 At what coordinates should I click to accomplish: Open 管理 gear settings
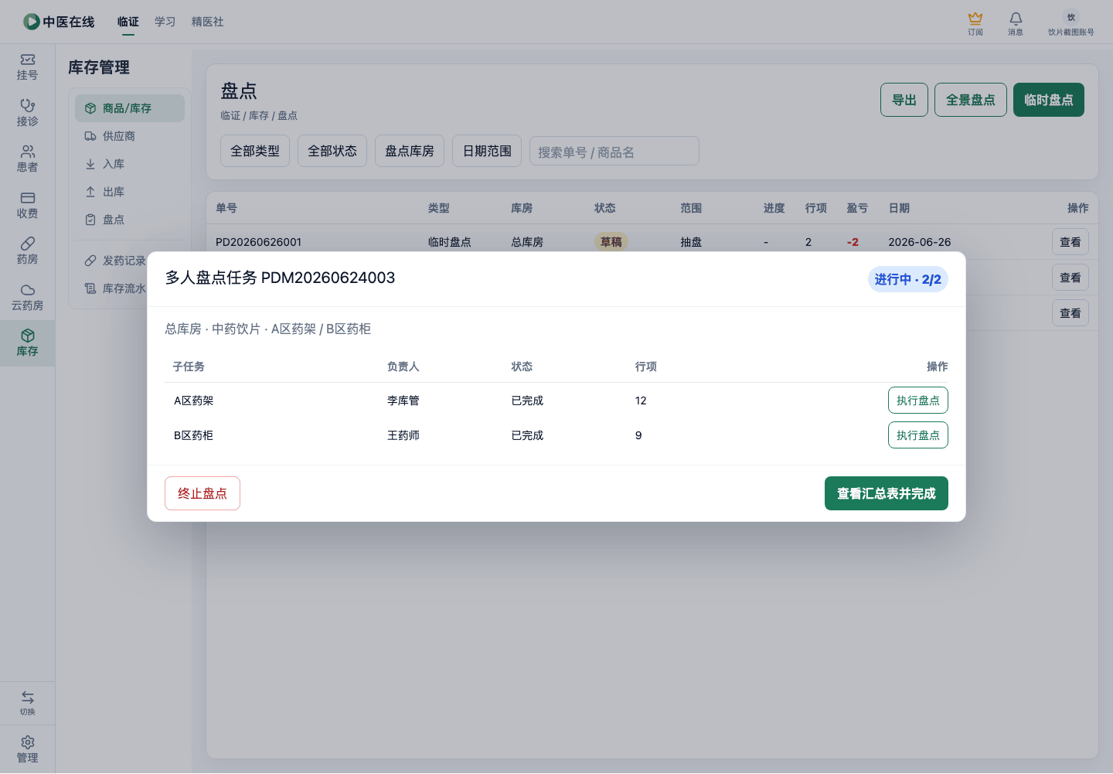(27, 749)
